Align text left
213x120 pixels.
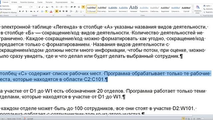click(x=57, y=11)
